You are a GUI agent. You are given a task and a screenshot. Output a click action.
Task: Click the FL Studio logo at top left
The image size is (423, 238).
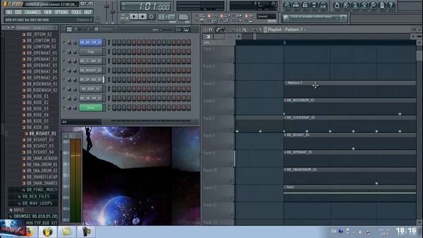point(13,5)
